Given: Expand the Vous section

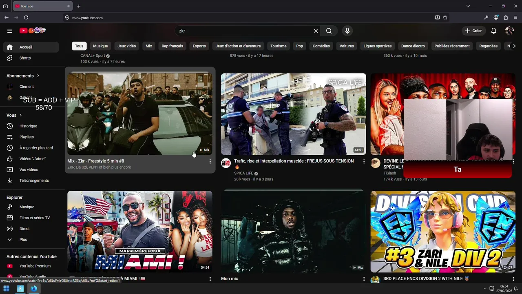Looking at the screenshot, I should (x=14, y=115).
